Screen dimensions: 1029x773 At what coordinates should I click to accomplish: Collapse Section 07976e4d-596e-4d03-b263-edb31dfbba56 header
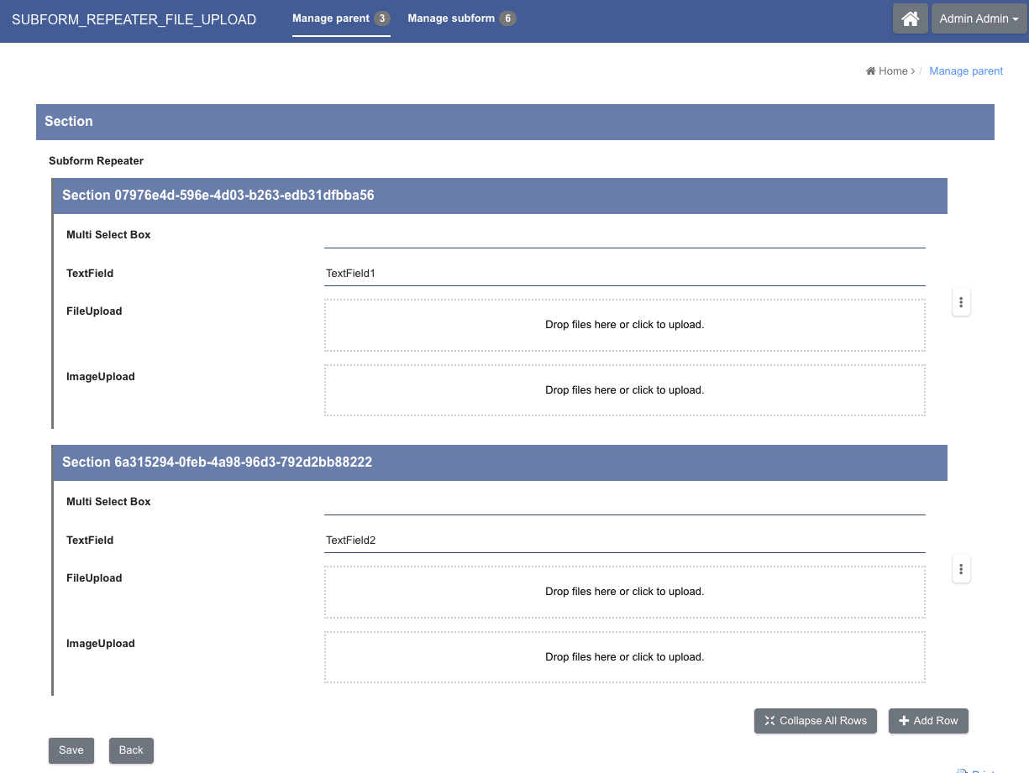coord(500,196)
